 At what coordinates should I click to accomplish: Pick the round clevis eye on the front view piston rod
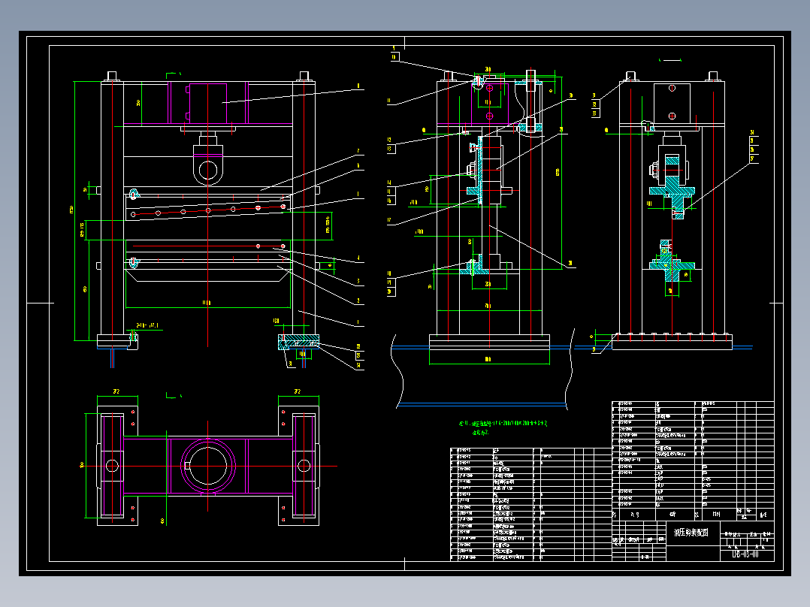[207, 170]
